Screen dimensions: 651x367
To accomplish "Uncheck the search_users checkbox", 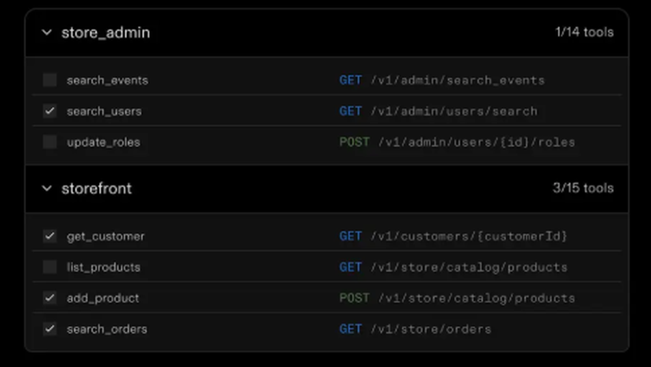I will (49, 111).
